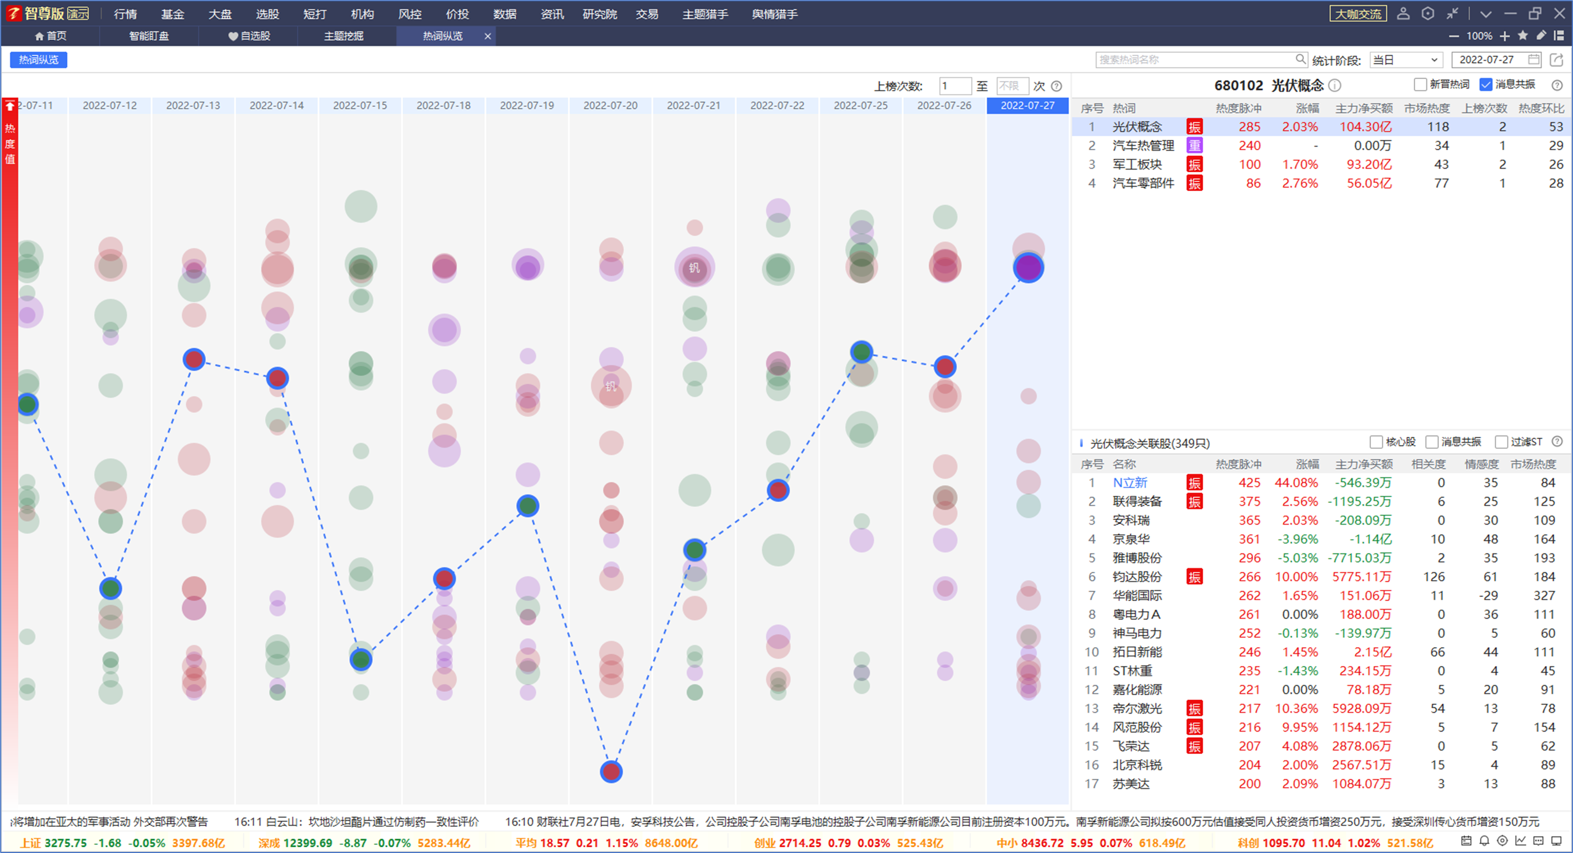Click the 振 badge on N立新 row
Viewport: 1573px width, 853px height.
coord(1194,483)
